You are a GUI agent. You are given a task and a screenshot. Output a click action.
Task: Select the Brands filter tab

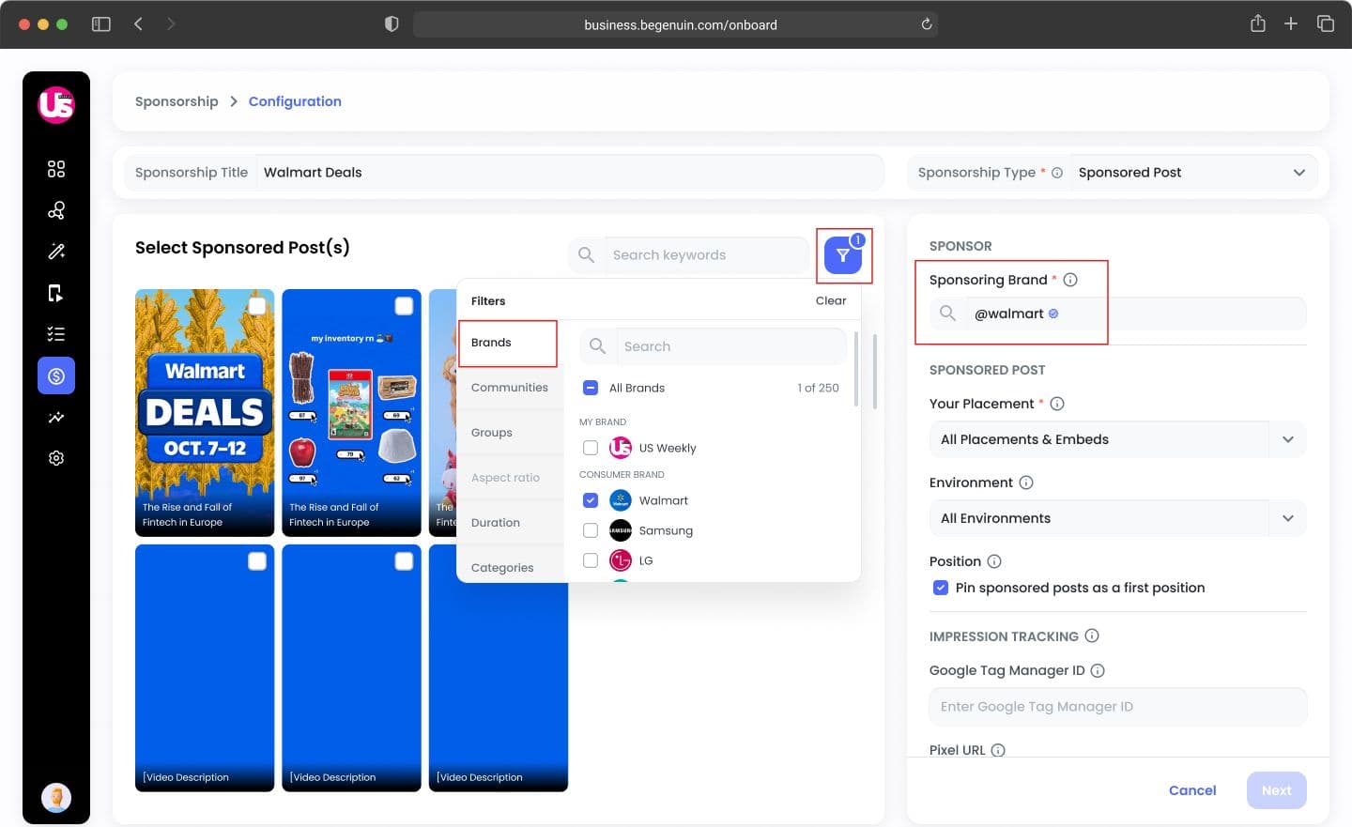[x=509, y=343]
